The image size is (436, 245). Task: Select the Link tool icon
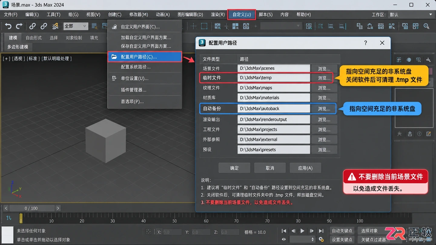[x=32, y=26]
